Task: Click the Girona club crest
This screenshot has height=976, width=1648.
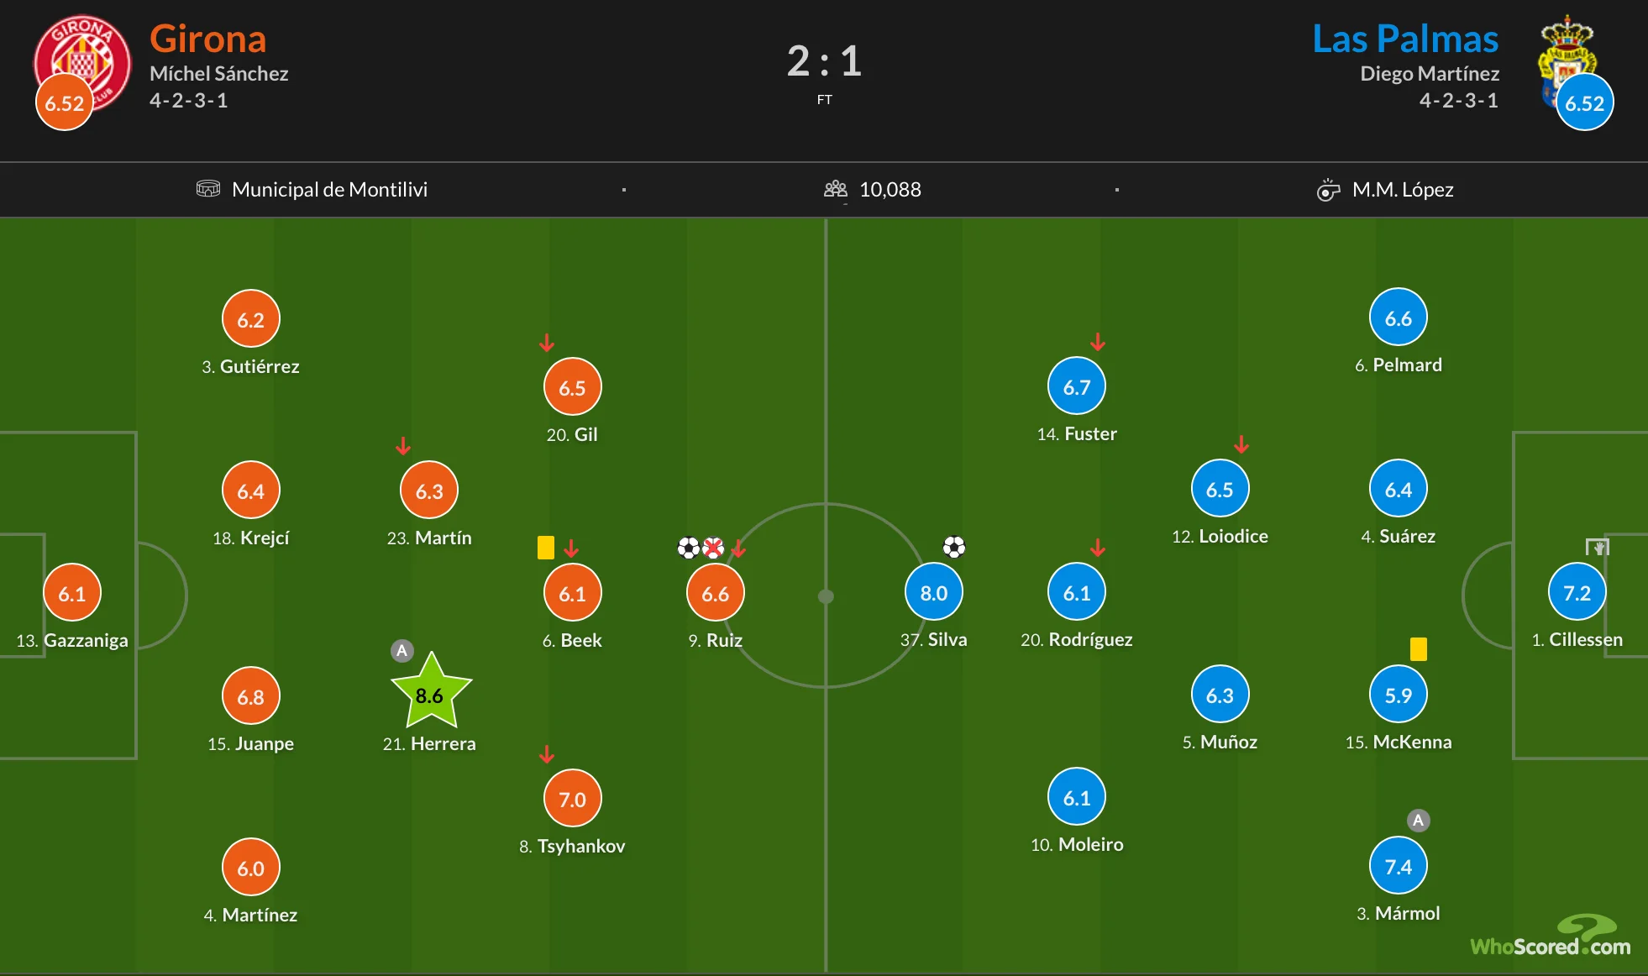Action: tap(82, 60)
